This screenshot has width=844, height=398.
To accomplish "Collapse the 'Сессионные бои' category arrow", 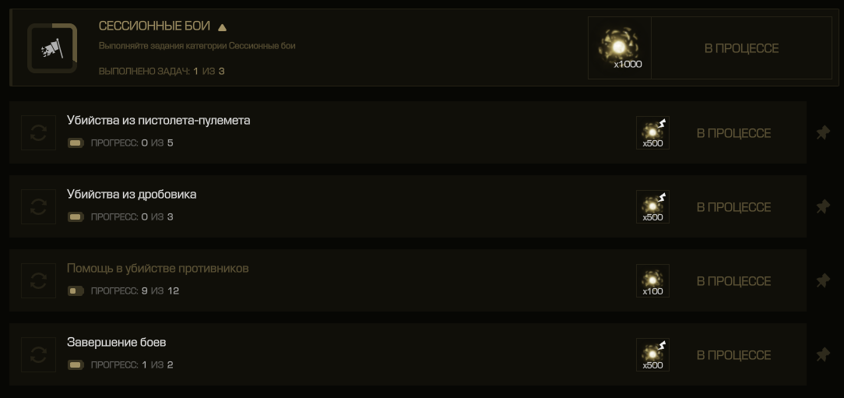I will coord(222,27).
